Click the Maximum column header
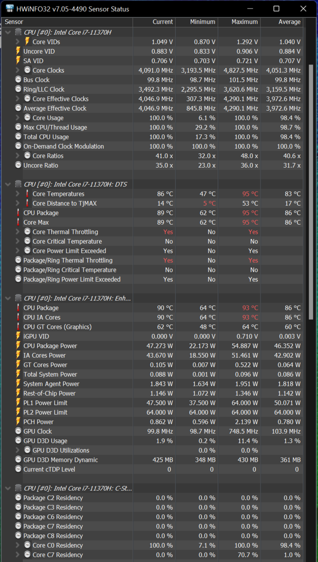This screenshot has width=318, height=562. [x=239, y=22]
